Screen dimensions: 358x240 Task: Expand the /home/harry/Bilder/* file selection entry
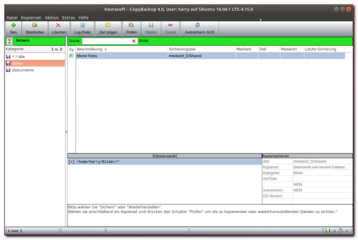point(71,162)
